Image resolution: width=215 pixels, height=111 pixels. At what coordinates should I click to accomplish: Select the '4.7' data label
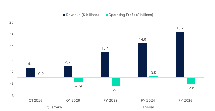(68, 62)
